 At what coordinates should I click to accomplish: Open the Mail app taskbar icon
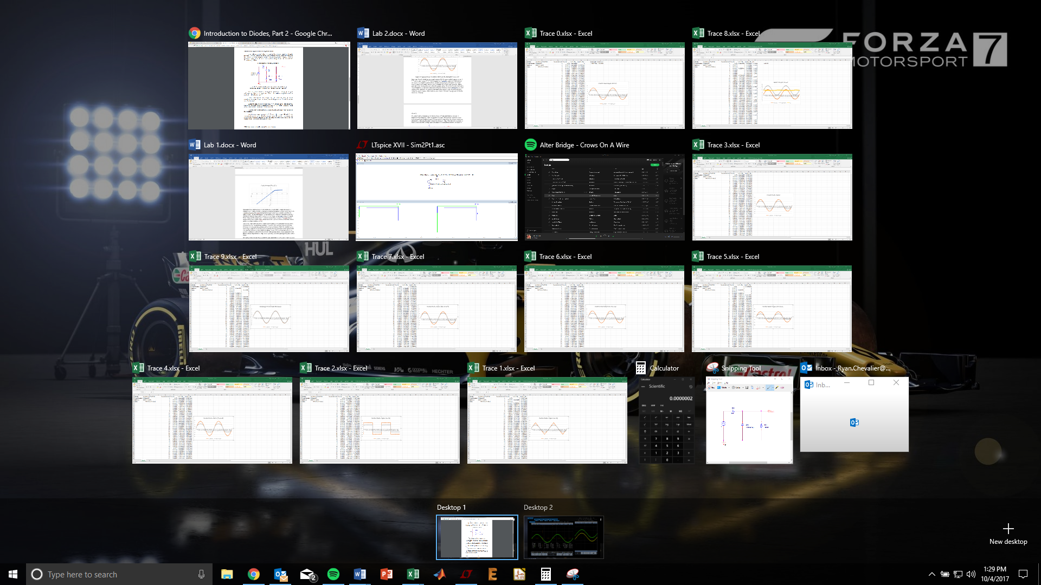pyautogui.click(x=307, y=574)
